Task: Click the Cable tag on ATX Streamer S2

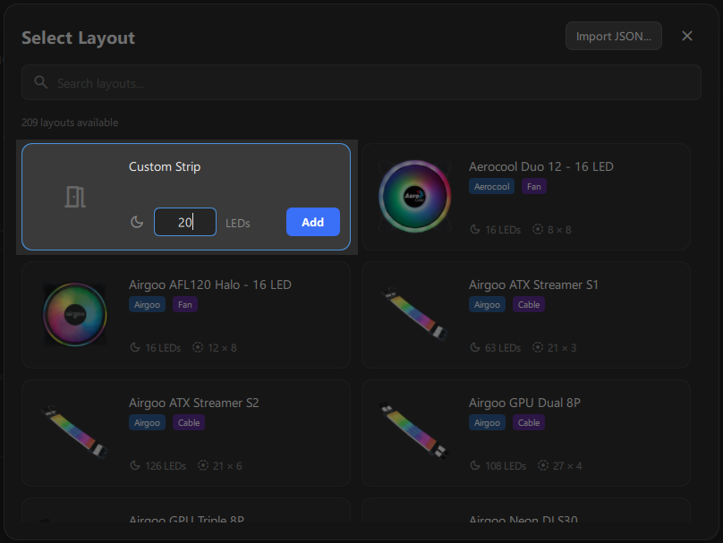Action: 189,422
